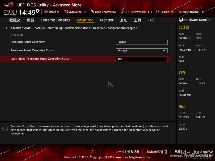Click the ROG logo icon
Image resolution: width=215 pixels, height=161 pixels.
9,5
